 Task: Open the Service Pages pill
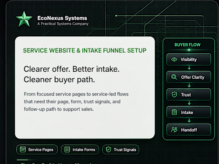coord(37,150)
